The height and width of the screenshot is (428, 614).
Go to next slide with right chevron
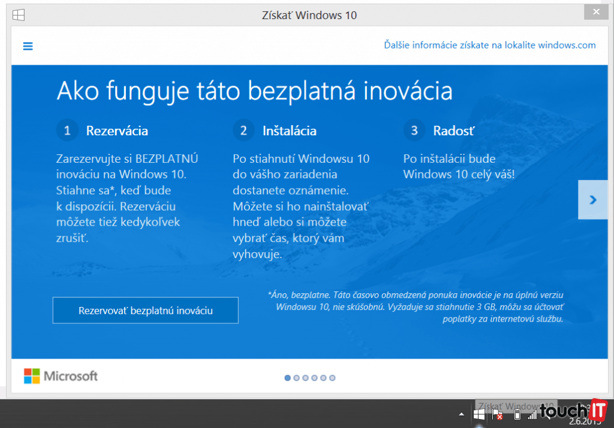click(592, 200)
